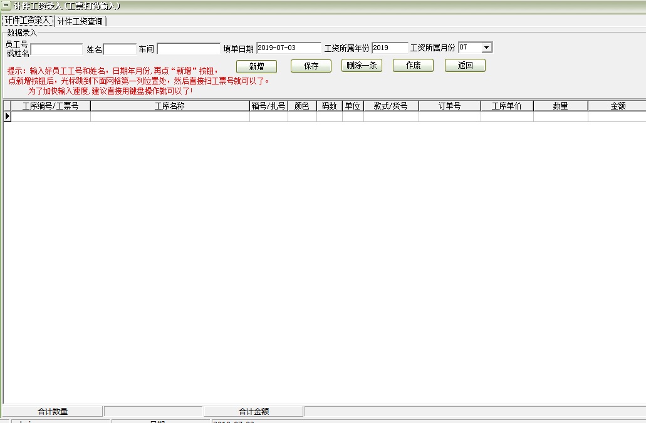Click the 删除一条 button
Viewport: 646px width, 423px height.
(x=362, y=66)
